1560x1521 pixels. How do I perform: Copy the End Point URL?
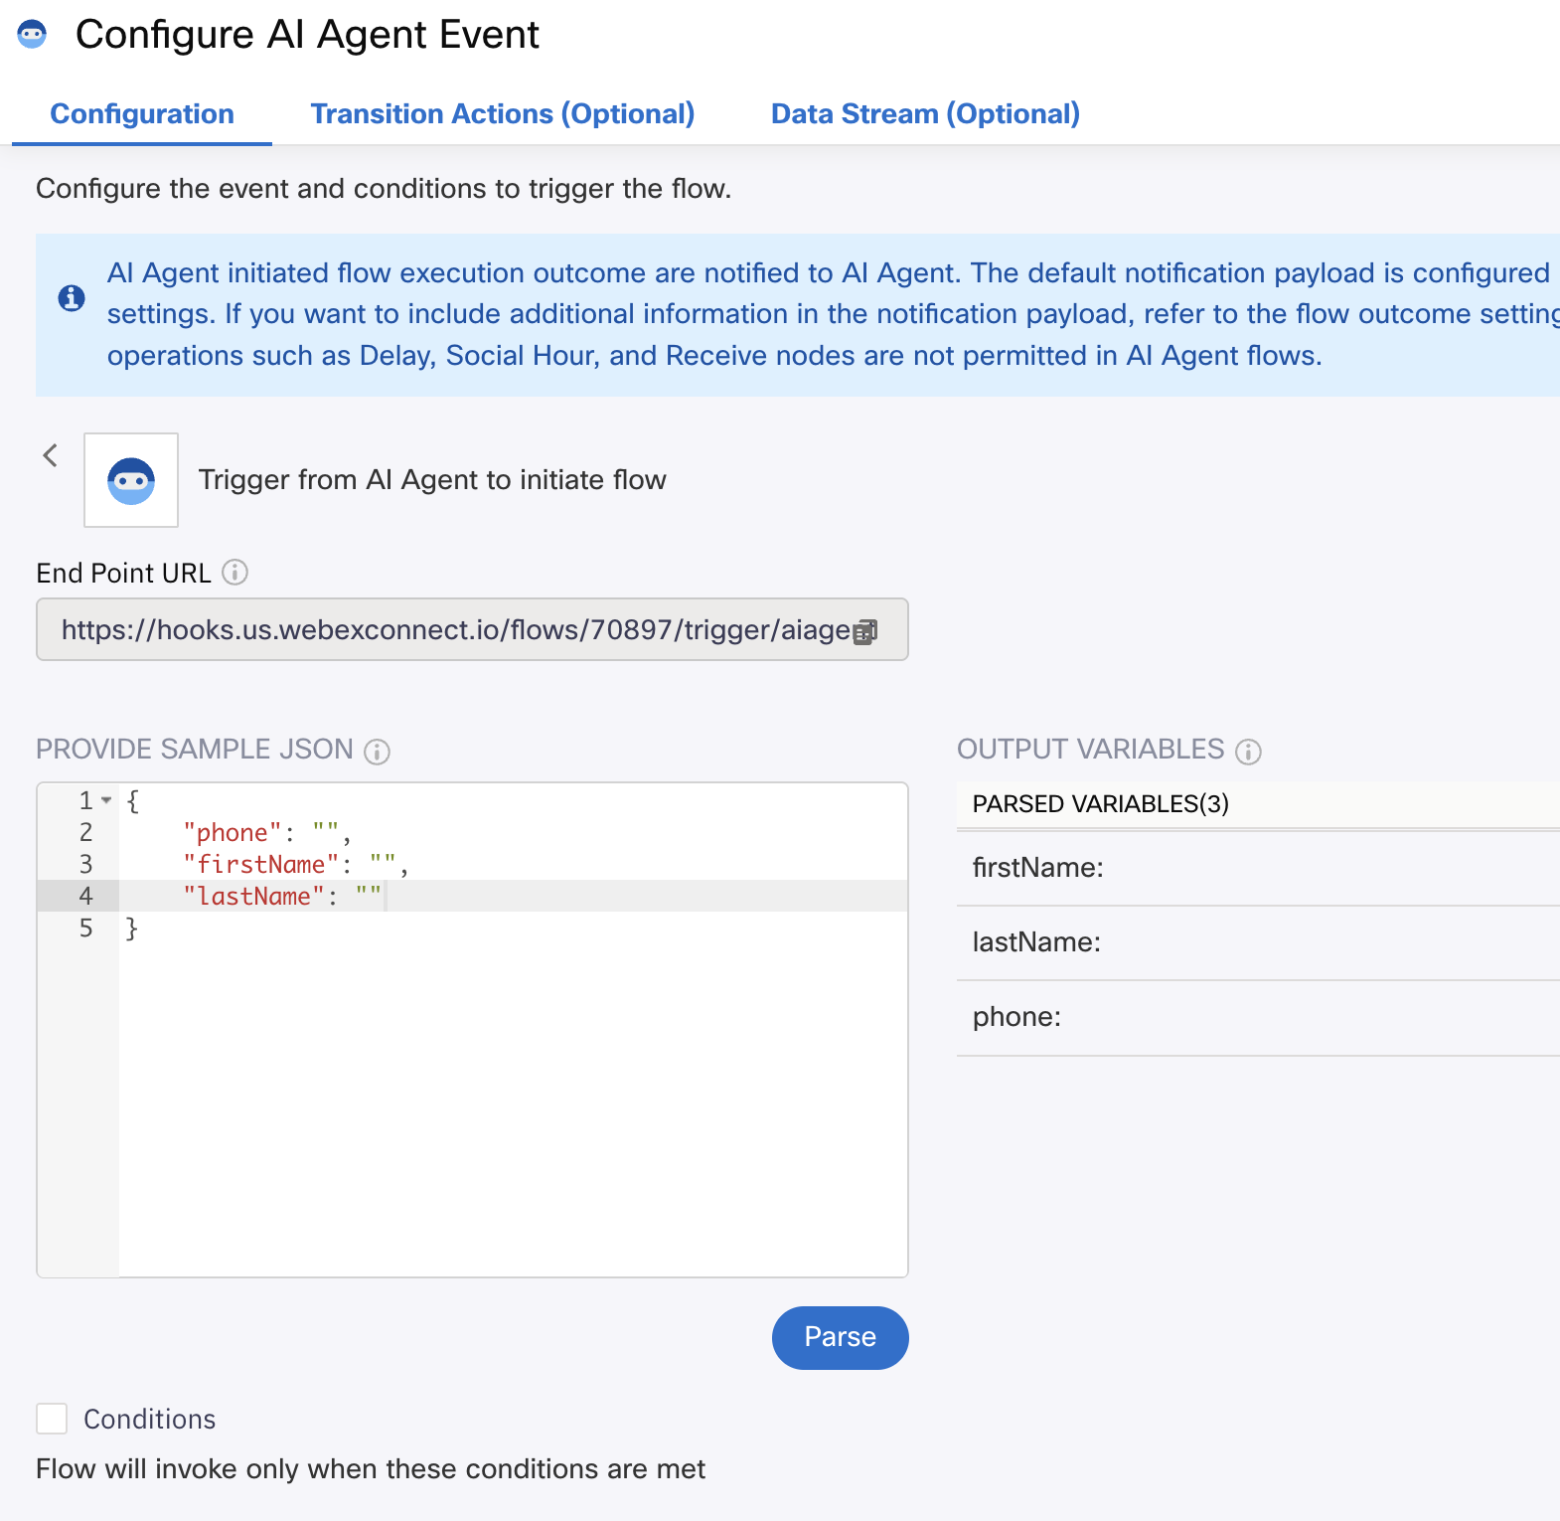(x=865, y=631)
